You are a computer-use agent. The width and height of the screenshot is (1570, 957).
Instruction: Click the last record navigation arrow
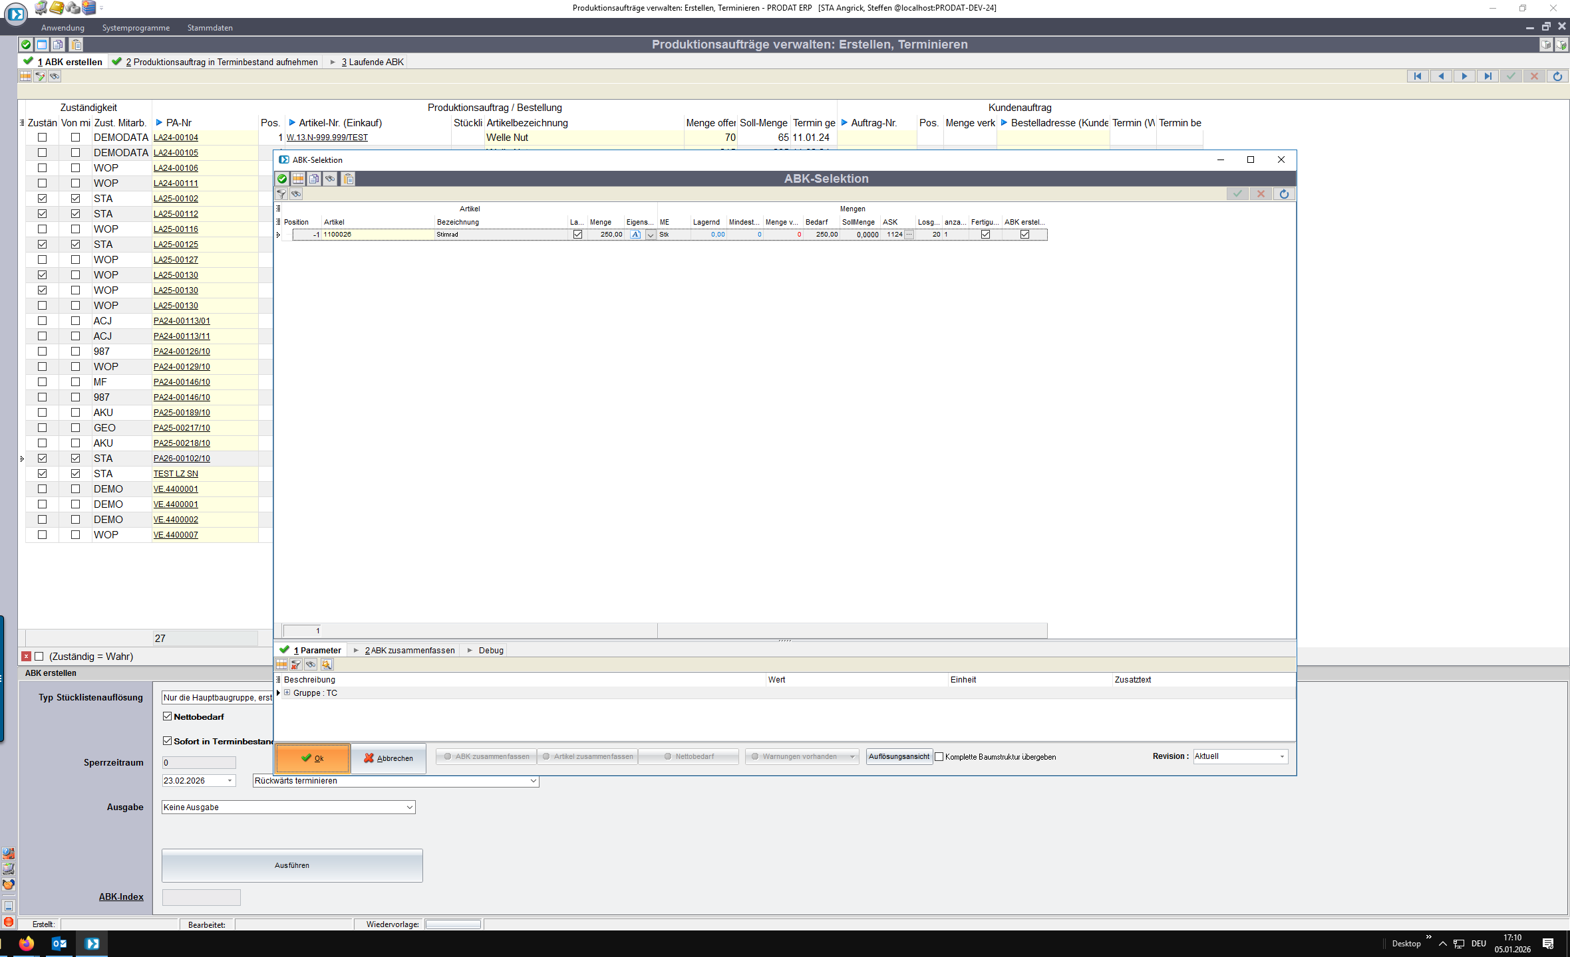pos(1488,76)
